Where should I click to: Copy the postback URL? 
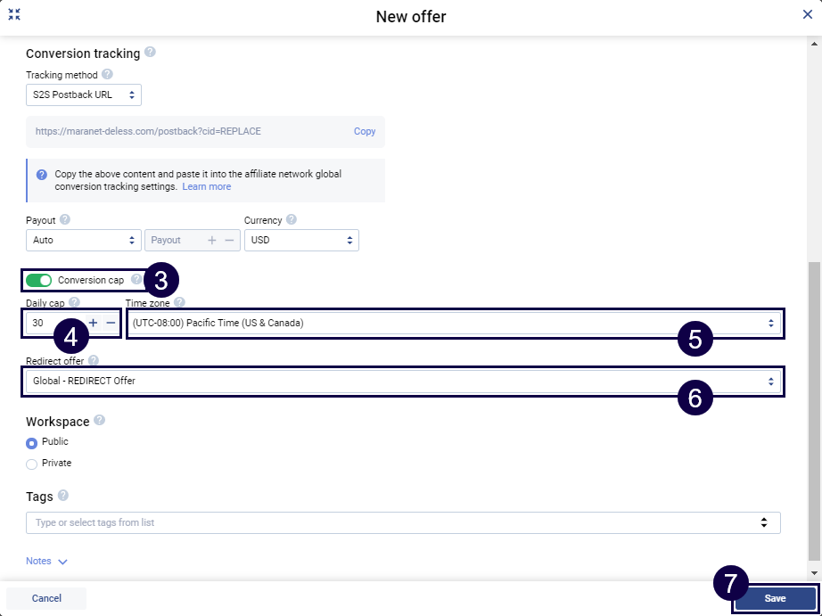(365, 131)
